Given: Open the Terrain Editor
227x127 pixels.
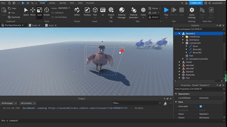Looking at the screenshot, I should point(77,12).
